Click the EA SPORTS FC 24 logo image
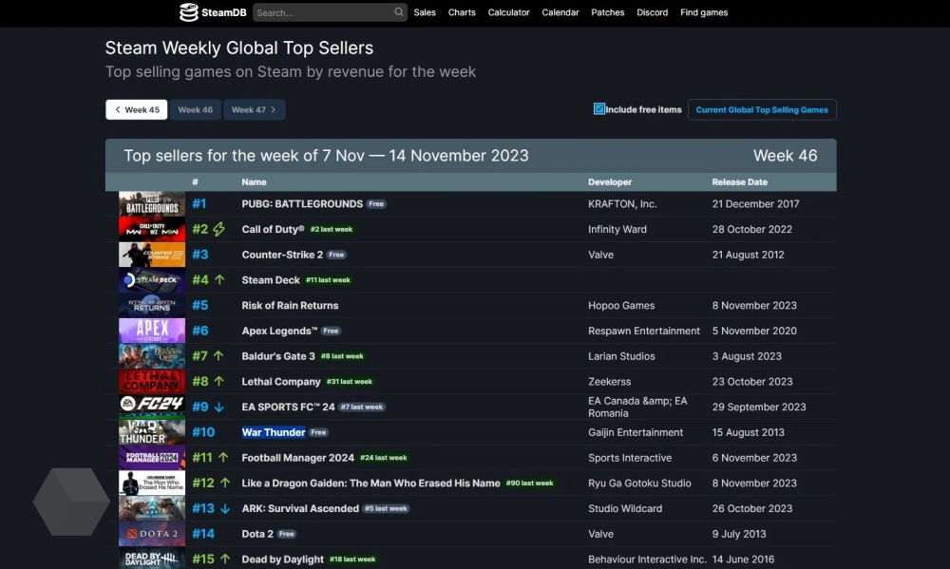The width and height of the screenshot is (950, 569). click(152, 407)
